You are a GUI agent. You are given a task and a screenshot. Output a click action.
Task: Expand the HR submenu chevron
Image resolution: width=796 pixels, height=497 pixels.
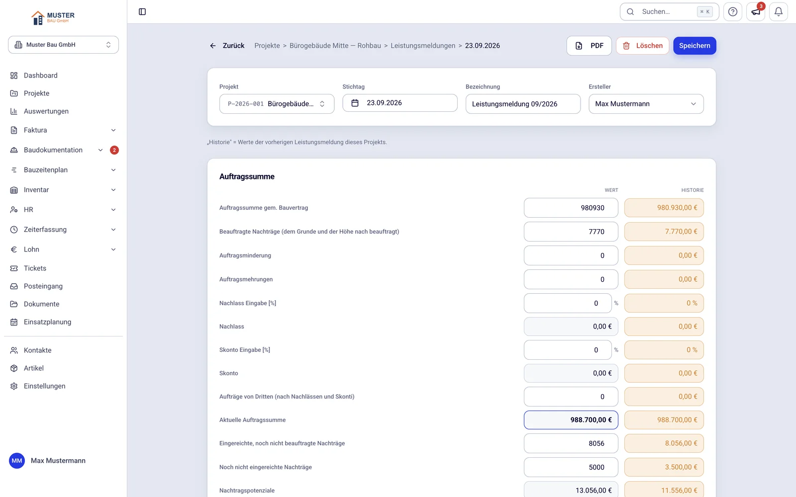113,210
